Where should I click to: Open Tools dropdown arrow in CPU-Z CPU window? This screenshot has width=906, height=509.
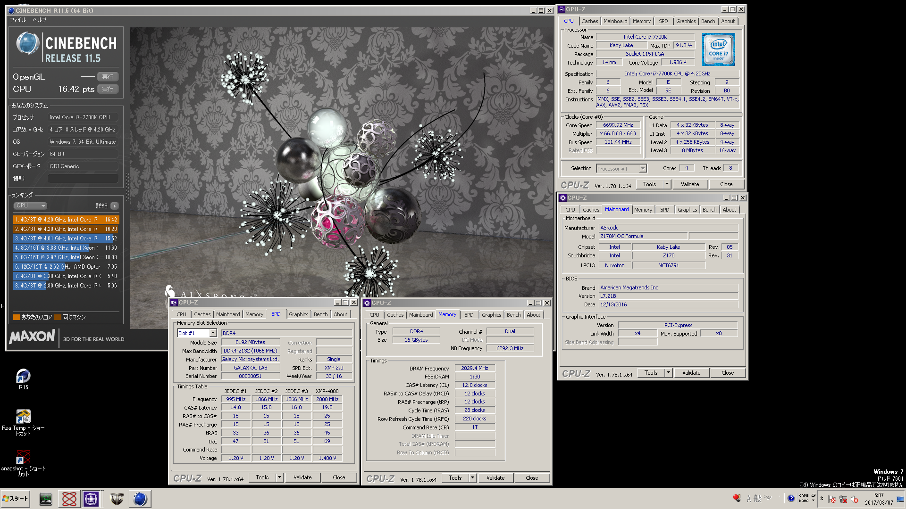(x=667, y=184)
